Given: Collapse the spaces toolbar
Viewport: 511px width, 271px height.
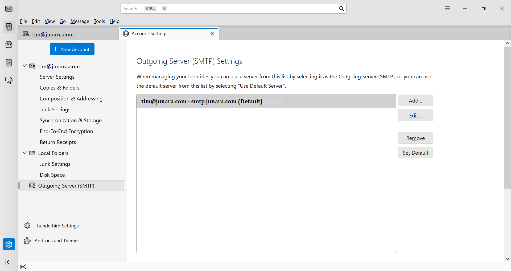Looking at the screenshot, I should pyautogui.click(x=9, y=262).
